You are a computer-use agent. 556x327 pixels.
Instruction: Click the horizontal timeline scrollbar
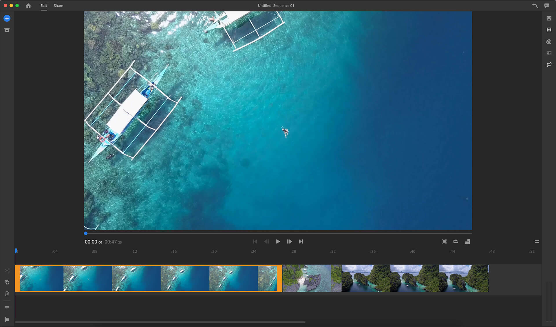click(160, 322)
